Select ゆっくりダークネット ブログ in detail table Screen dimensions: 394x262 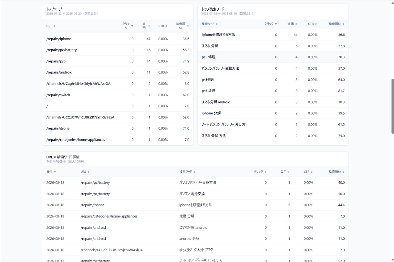(x=195, y=250)
